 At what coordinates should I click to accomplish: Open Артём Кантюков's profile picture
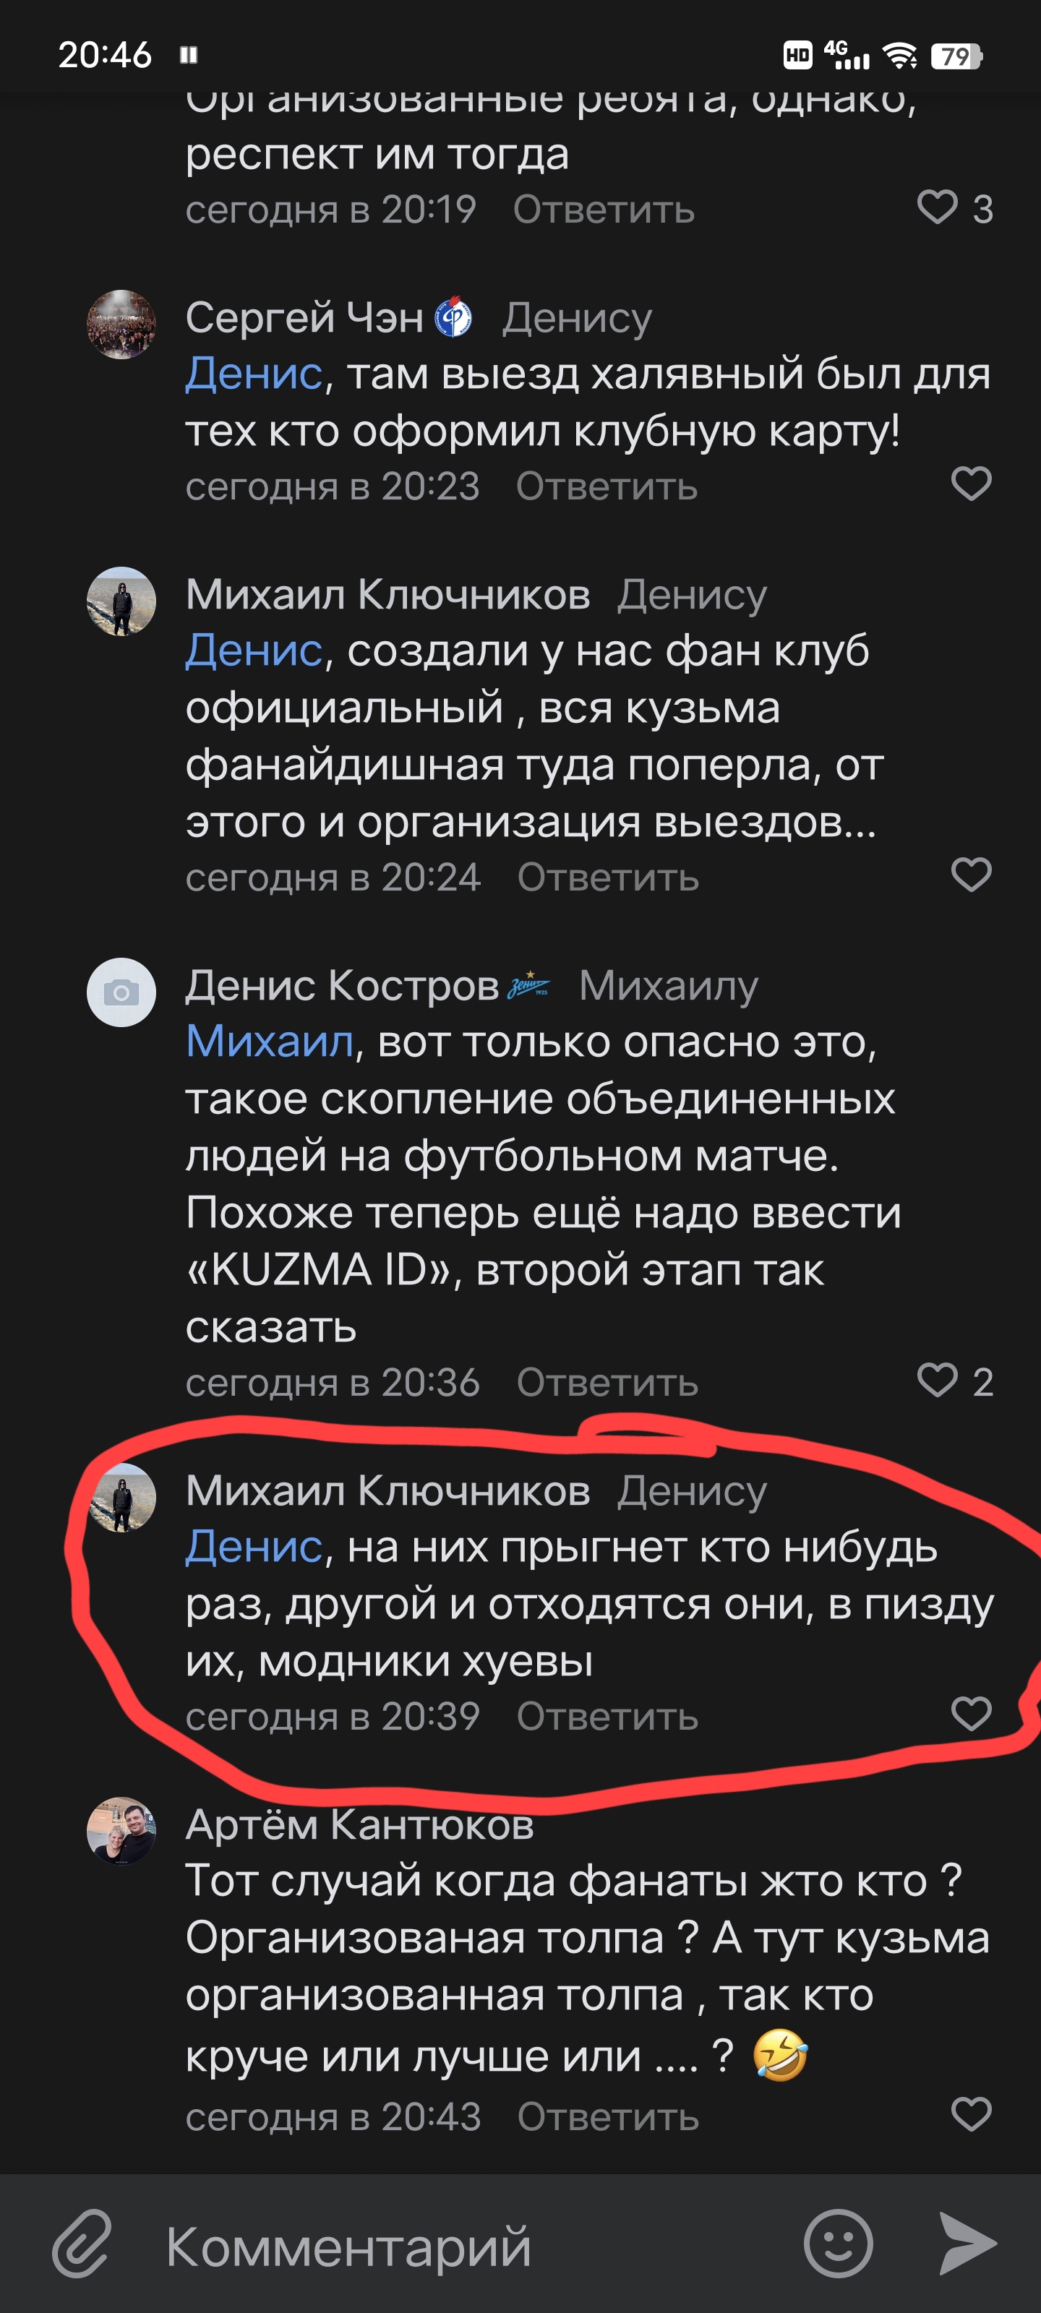[121, 1831]
